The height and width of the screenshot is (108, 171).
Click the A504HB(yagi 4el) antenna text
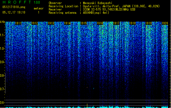pos(96,13)
